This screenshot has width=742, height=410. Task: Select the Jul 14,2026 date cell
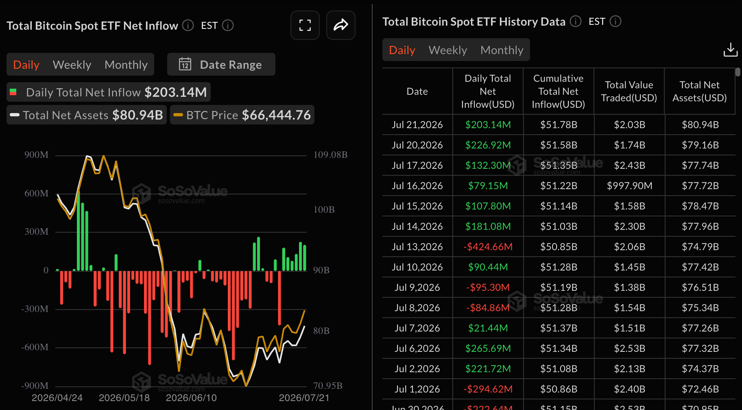[x=417, y=227]
